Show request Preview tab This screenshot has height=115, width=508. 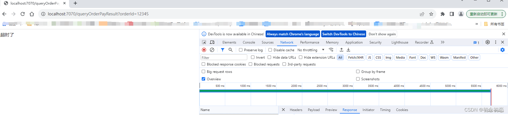[331, 110]
